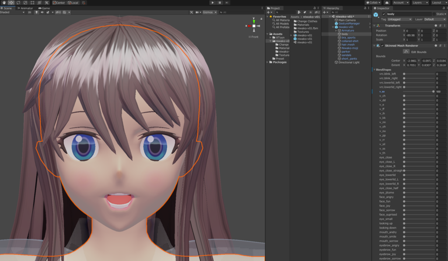Select the Rect transform tool
This screenshot has height=261, width=448.
(x=32, y=3)
